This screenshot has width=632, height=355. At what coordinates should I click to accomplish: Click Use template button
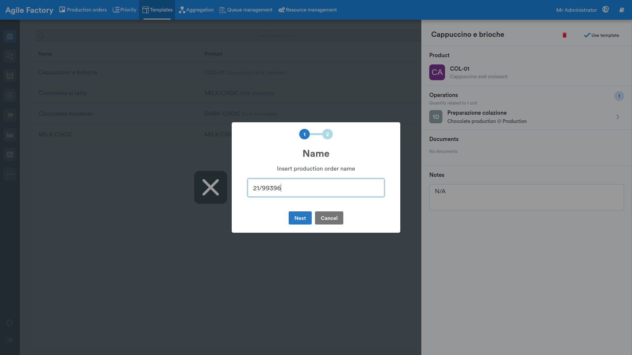pos(601,35)
